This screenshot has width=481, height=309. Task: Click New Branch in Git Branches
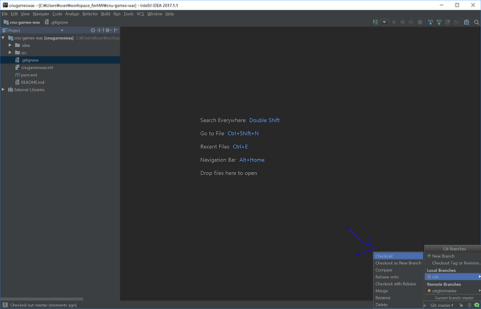pos(453,256)
